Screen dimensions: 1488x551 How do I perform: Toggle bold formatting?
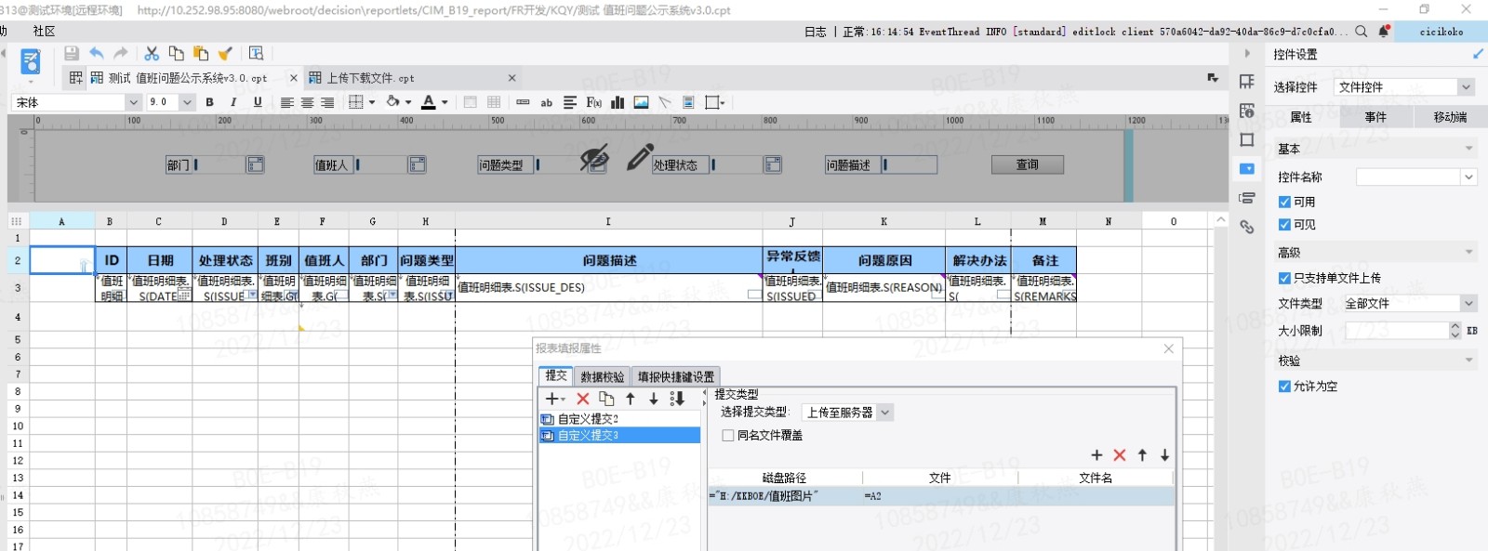click(x=209, y=102)
